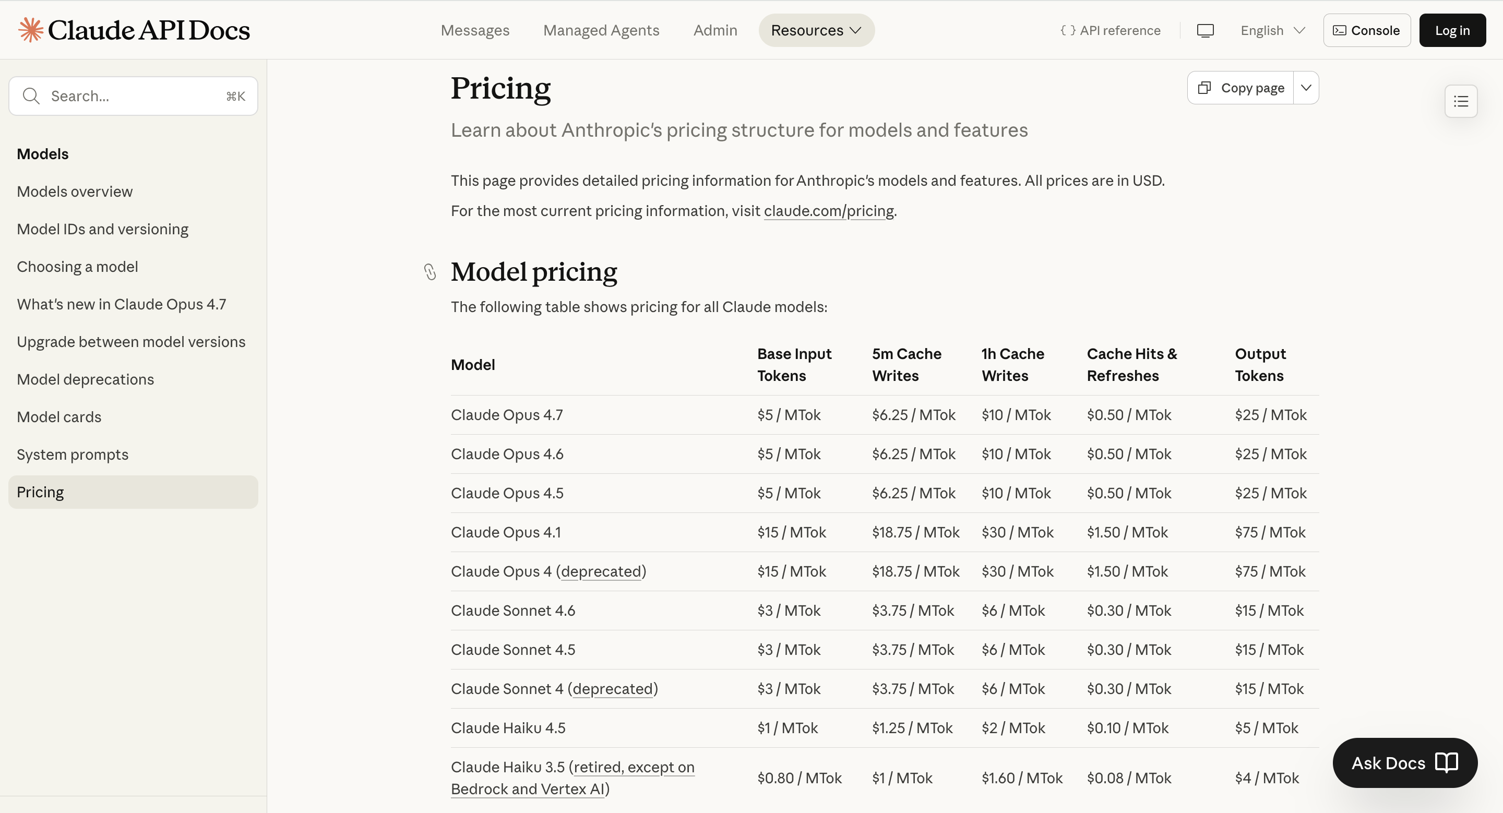The image size is (1503, 813).
Task: Click the Pricing page title
Action: (500, 88)
